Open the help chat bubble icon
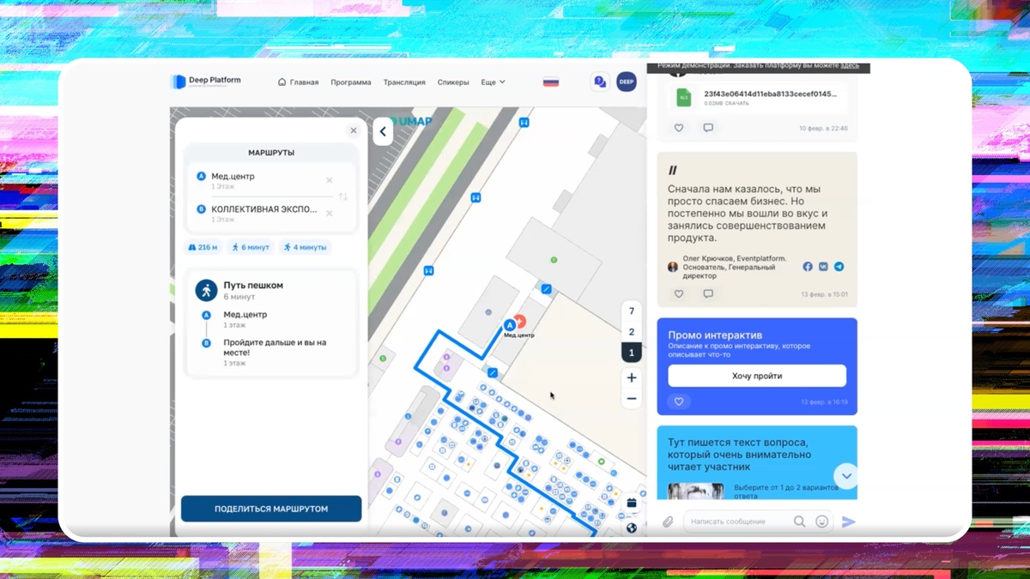 600,81
